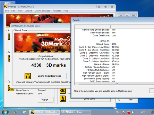The height and width of the screenshot is (115, 154).
Task: Click the Show desktop button
Action: 153,112
